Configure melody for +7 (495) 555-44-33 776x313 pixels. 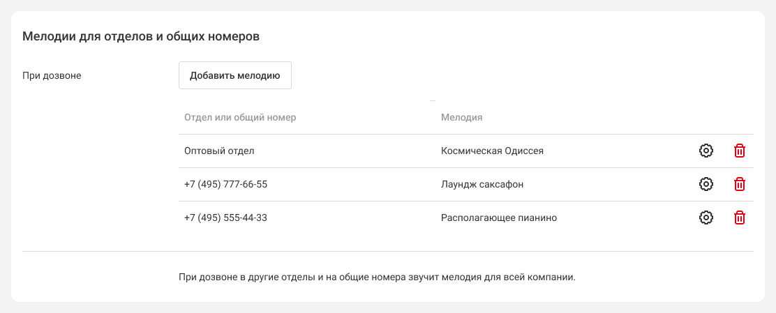click(x=706, y=217)
